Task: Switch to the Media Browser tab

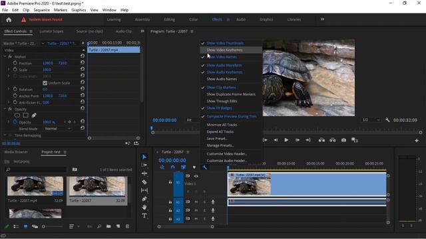Action: click(x=16, y=152)
